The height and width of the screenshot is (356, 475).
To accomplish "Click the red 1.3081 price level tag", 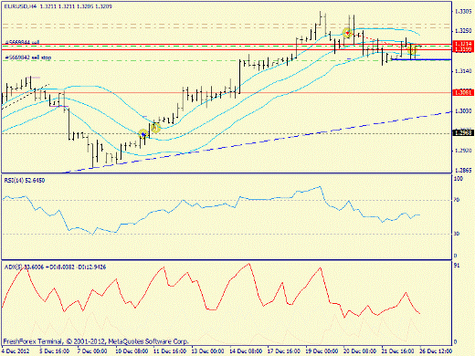I will (463, 92).
